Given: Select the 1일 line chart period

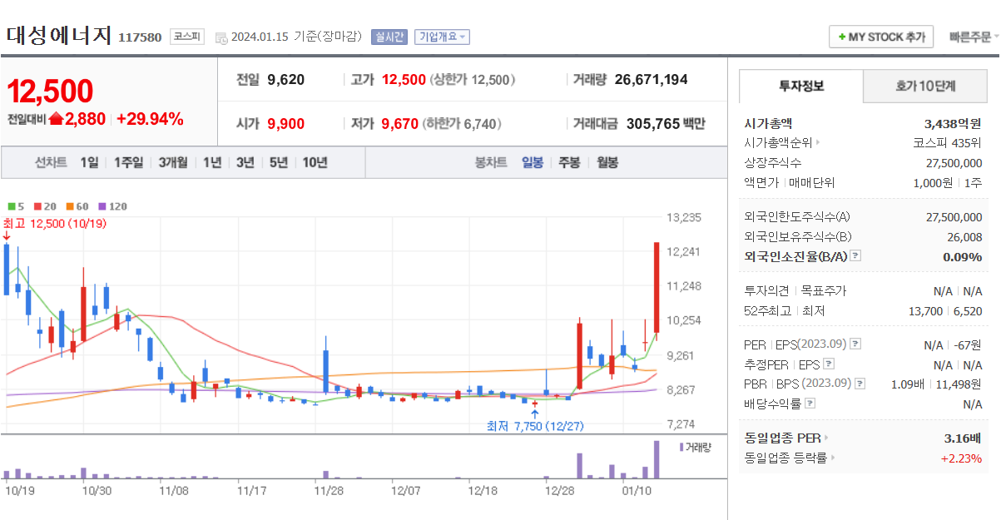Looking at the screenshot, I should tap(89, 162).
